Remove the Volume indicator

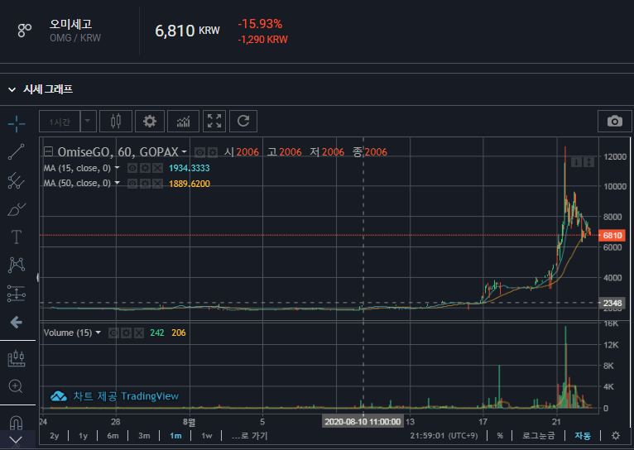point(139,333)
